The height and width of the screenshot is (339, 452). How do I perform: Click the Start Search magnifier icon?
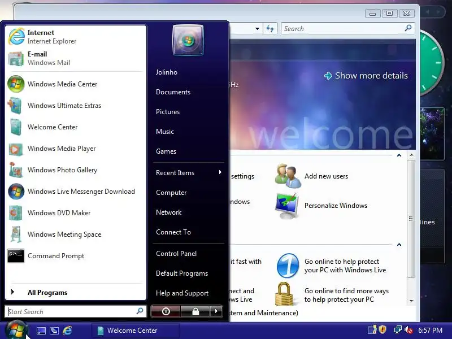click(140, 311)
